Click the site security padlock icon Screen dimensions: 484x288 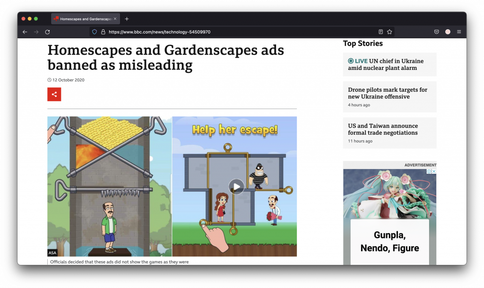tap(103, 32)
